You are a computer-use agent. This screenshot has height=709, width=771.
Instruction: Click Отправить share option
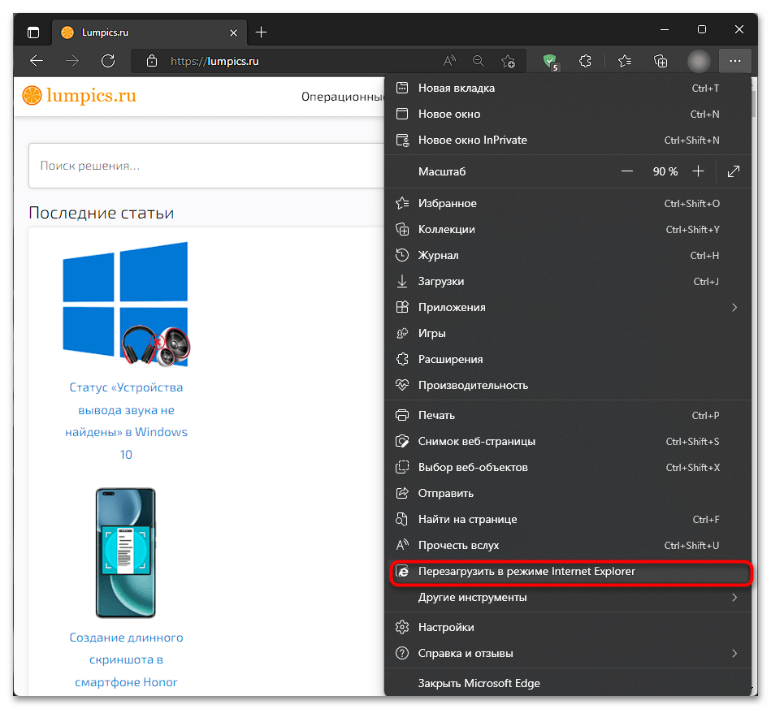(x=567, y=494)
